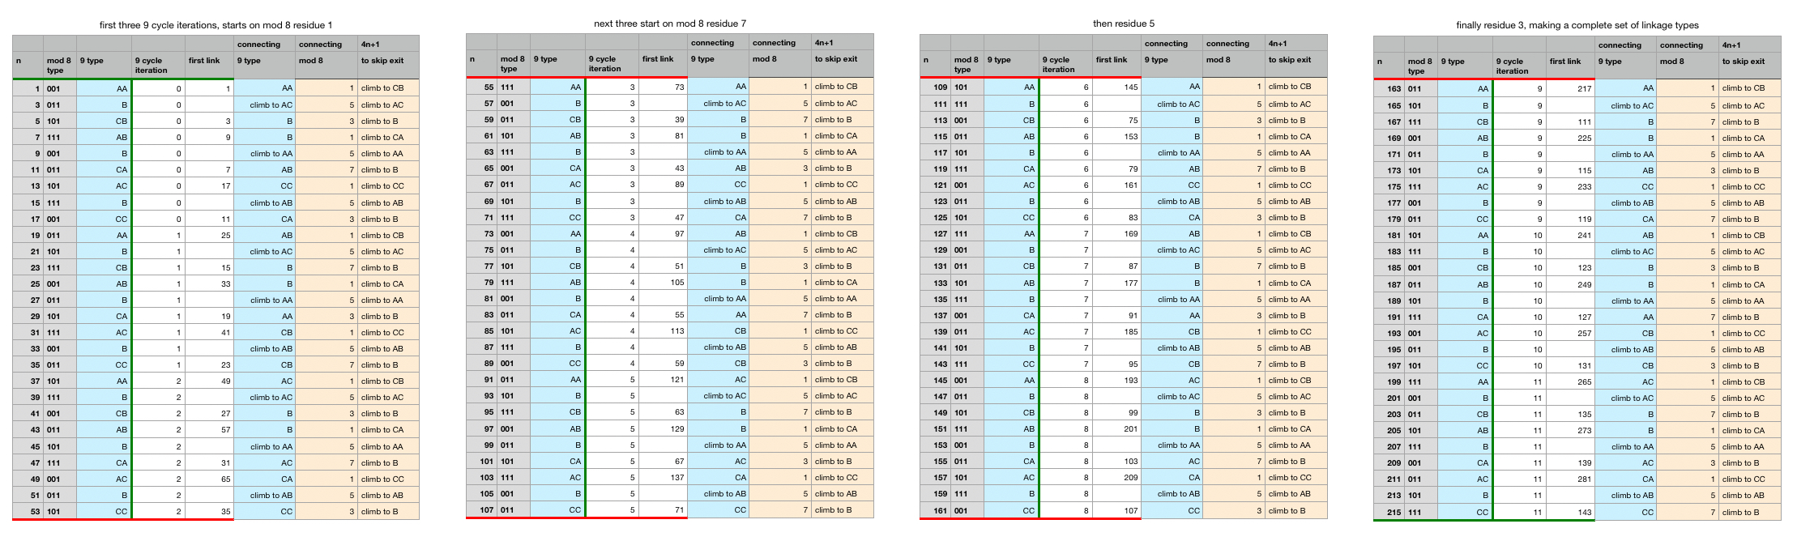Select the row header for n = 215

[1389, 512]
